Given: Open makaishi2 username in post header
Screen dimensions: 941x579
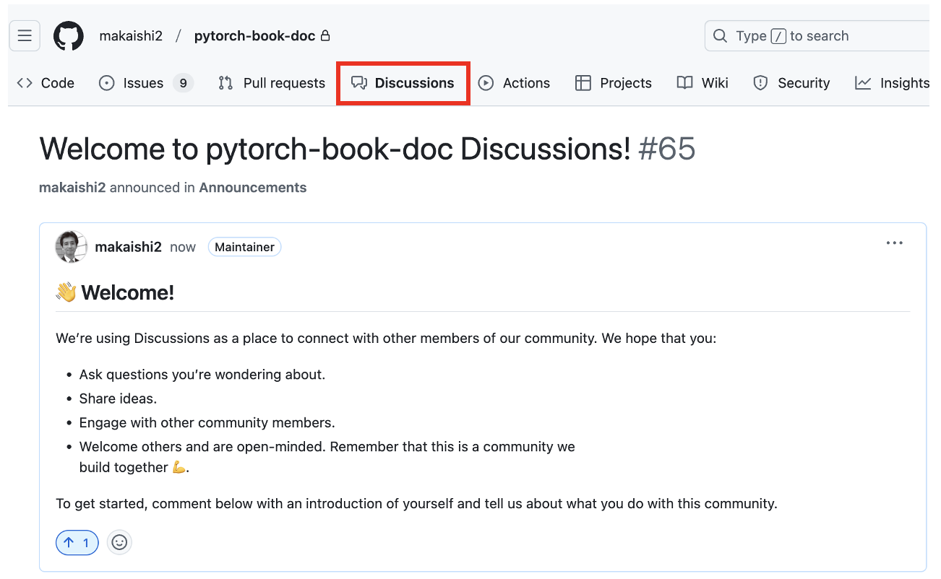Looking at the screenshot, I should (129, 247).
